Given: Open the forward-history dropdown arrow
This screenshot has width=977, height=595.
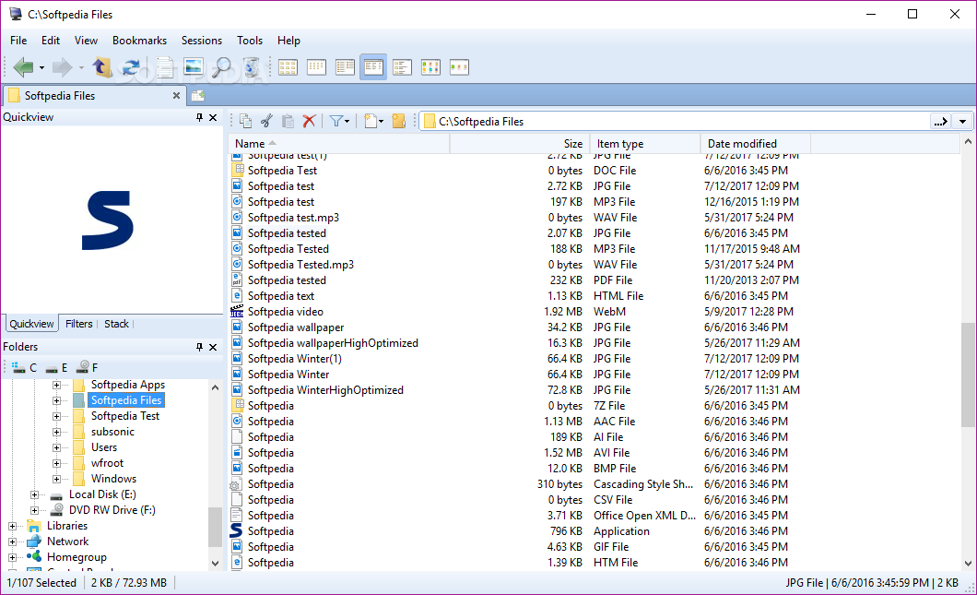Looking at the screenshot, I should pyautogui.click(x=81, y=67).
